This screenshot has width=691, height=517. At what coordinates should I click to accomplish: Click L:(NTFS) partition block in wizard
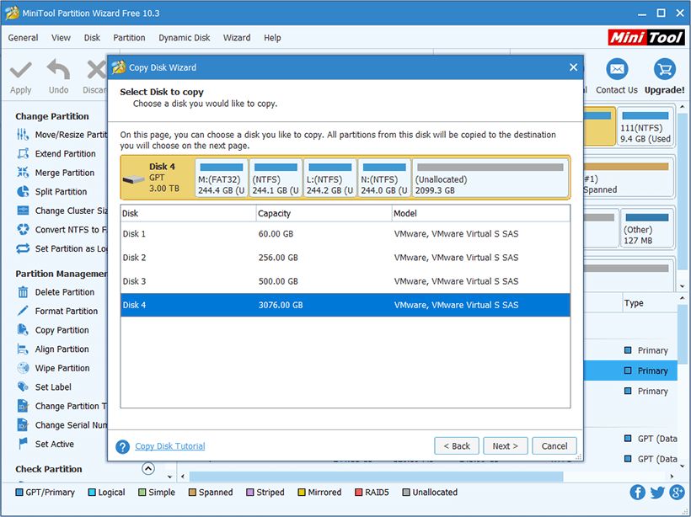coord(330,179)
